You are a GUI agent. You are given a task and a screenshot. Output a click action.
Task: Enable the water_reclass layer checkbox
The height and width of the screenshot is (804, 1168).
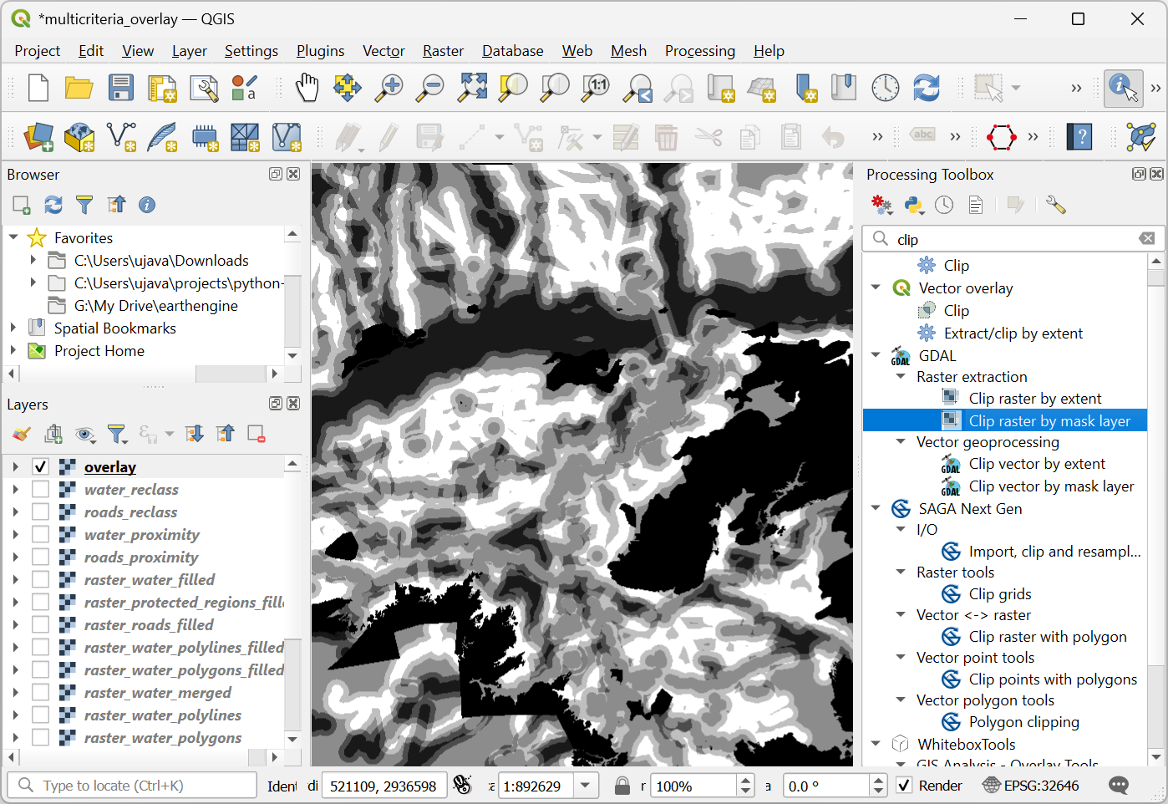tap(41, 489)
